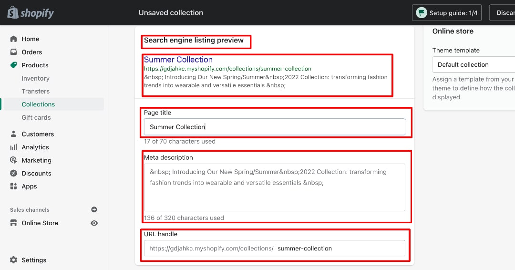Screen dimensions: 515x270
Task: Open Home in the sidebar
Action: (x=30, y=39)
